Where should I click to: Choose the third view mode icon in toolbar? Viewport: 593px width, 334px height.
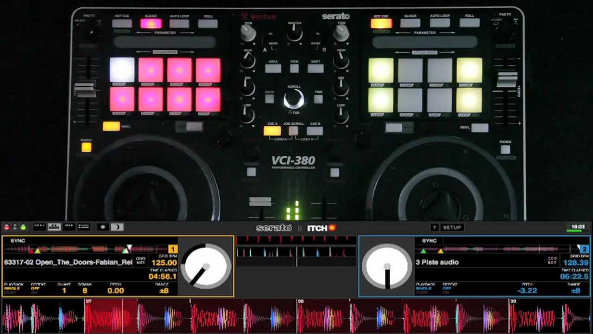(69, 227)
